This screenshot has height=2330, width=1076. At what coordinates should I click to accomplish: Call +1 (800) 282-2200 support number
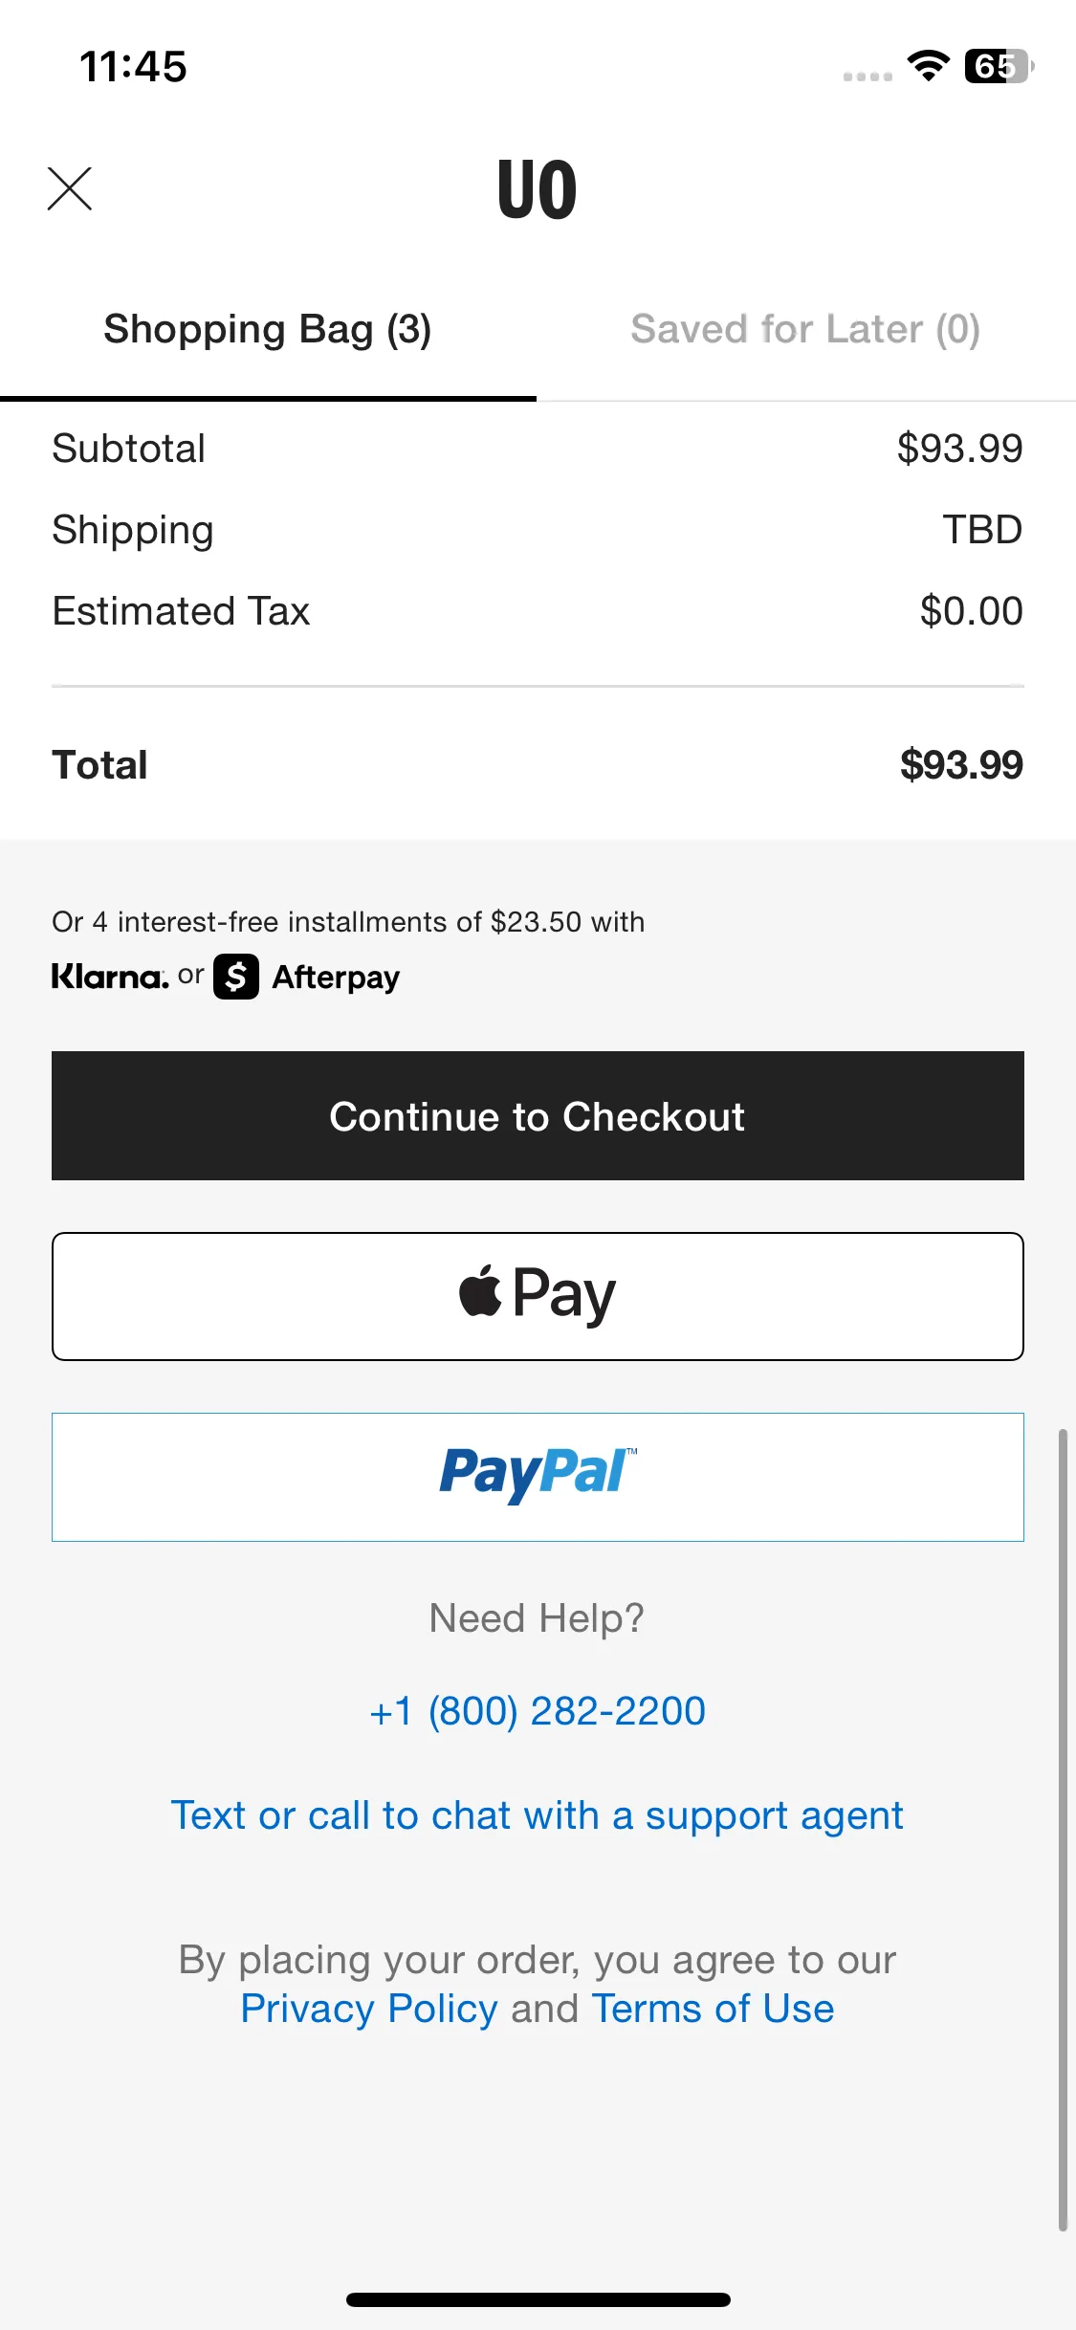[x=538, y=1711]
